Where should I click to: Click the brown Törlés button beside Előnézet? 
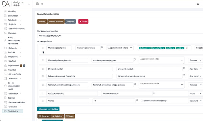click(70, 116)
